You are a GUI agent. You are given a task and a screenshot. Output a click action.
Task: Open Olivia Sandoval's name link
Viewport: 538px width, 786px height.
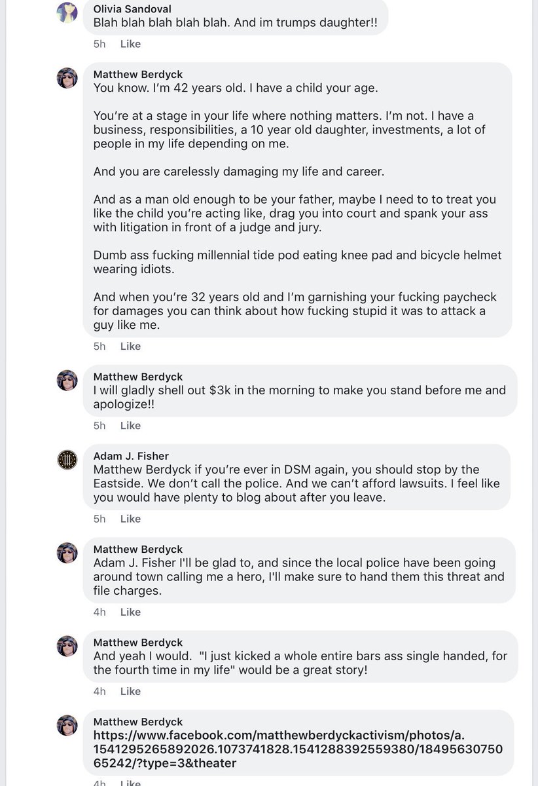tap(134, 9)
